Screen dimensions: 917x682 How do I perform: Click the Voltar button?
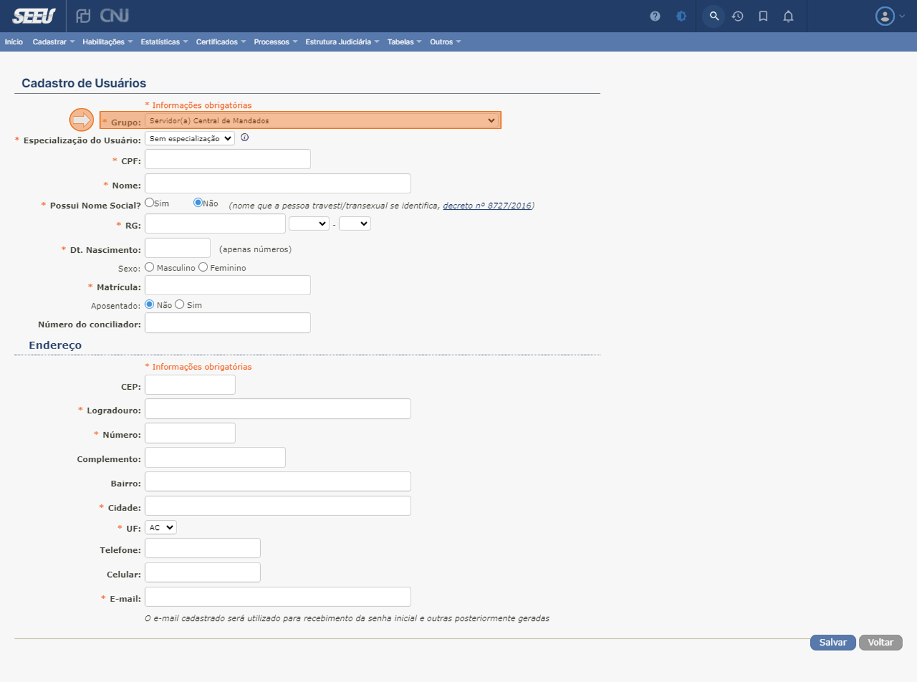click(881, 643)
